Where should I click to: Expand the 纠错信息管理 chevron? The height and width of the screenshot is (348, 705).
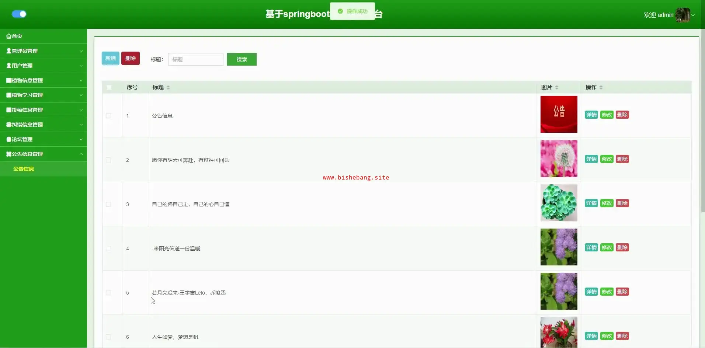81,125
